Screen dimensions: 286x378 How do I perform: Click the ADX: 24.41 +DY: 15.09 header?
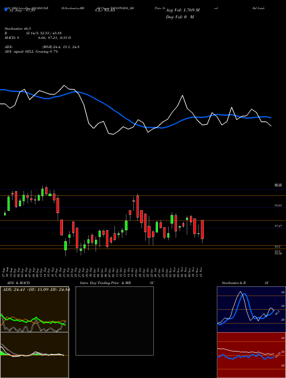[x=35, y=290]
